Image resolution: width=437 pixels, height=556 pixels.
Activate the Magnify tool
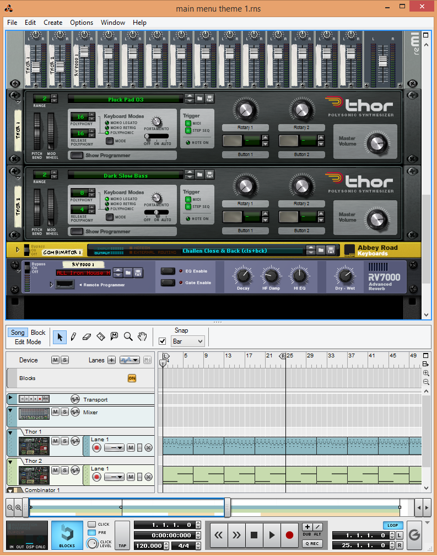coord(128,336)
